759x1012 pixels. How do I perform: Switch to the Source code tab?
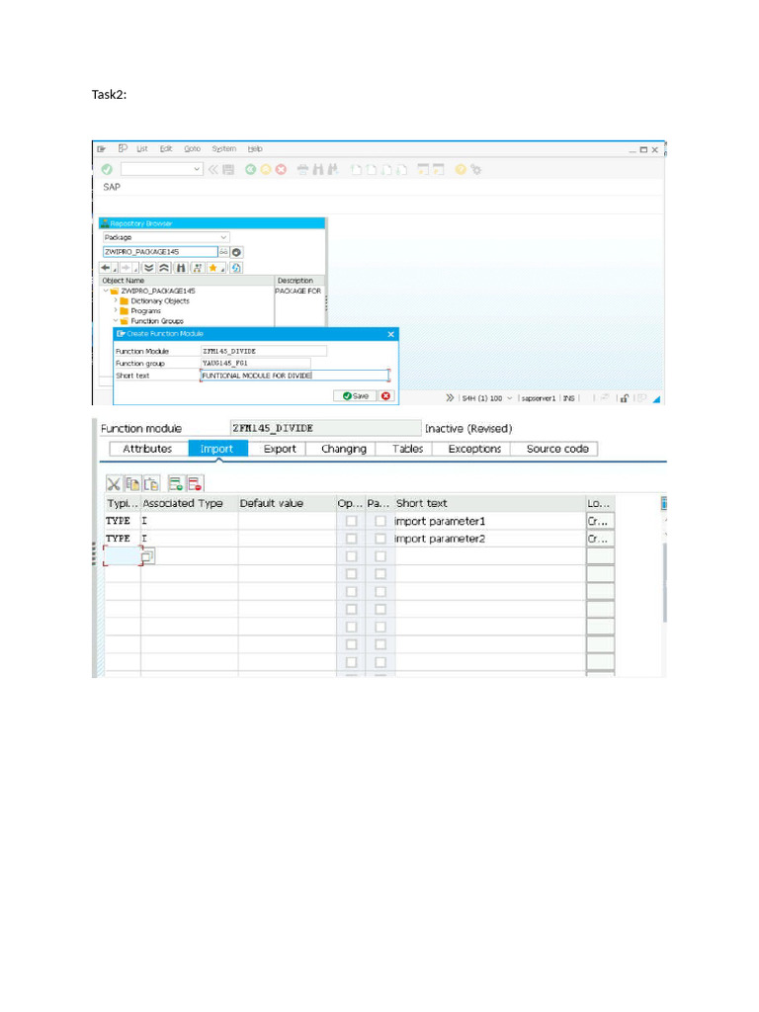point(557,449)
